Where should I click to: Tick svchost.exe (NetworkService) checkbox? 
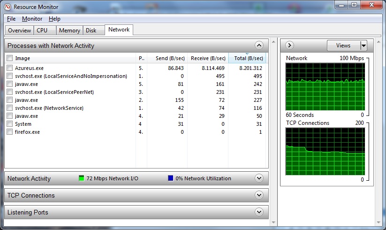coord(9,108)
